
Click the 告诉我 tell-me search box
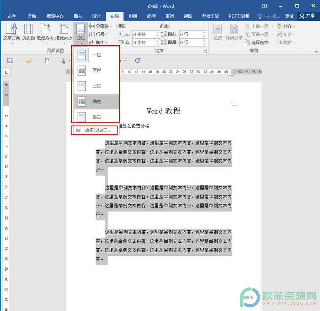[269, 16]
